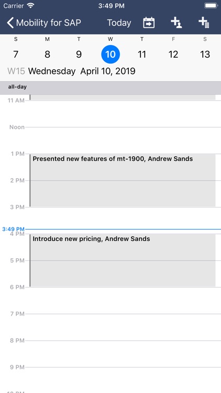Tap the all-day events row
The width and height of the screenshot is (221, 393).
pos(110,87)
